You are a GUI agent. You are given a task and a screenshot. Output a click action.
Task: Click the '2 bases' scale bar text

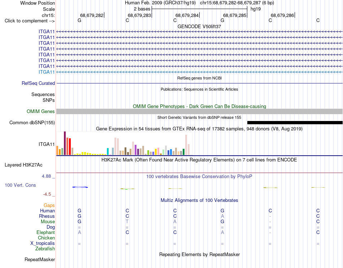point(142,9)
